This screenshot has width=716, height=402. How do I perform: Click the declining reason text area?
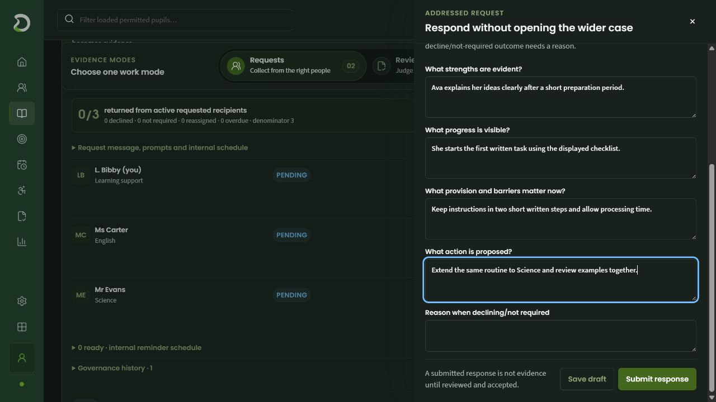tap(560, 336)
